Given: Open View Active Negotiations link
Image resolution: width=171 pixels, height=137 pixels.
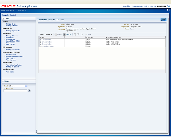Looking at the screenshot, I should [14, 65].
